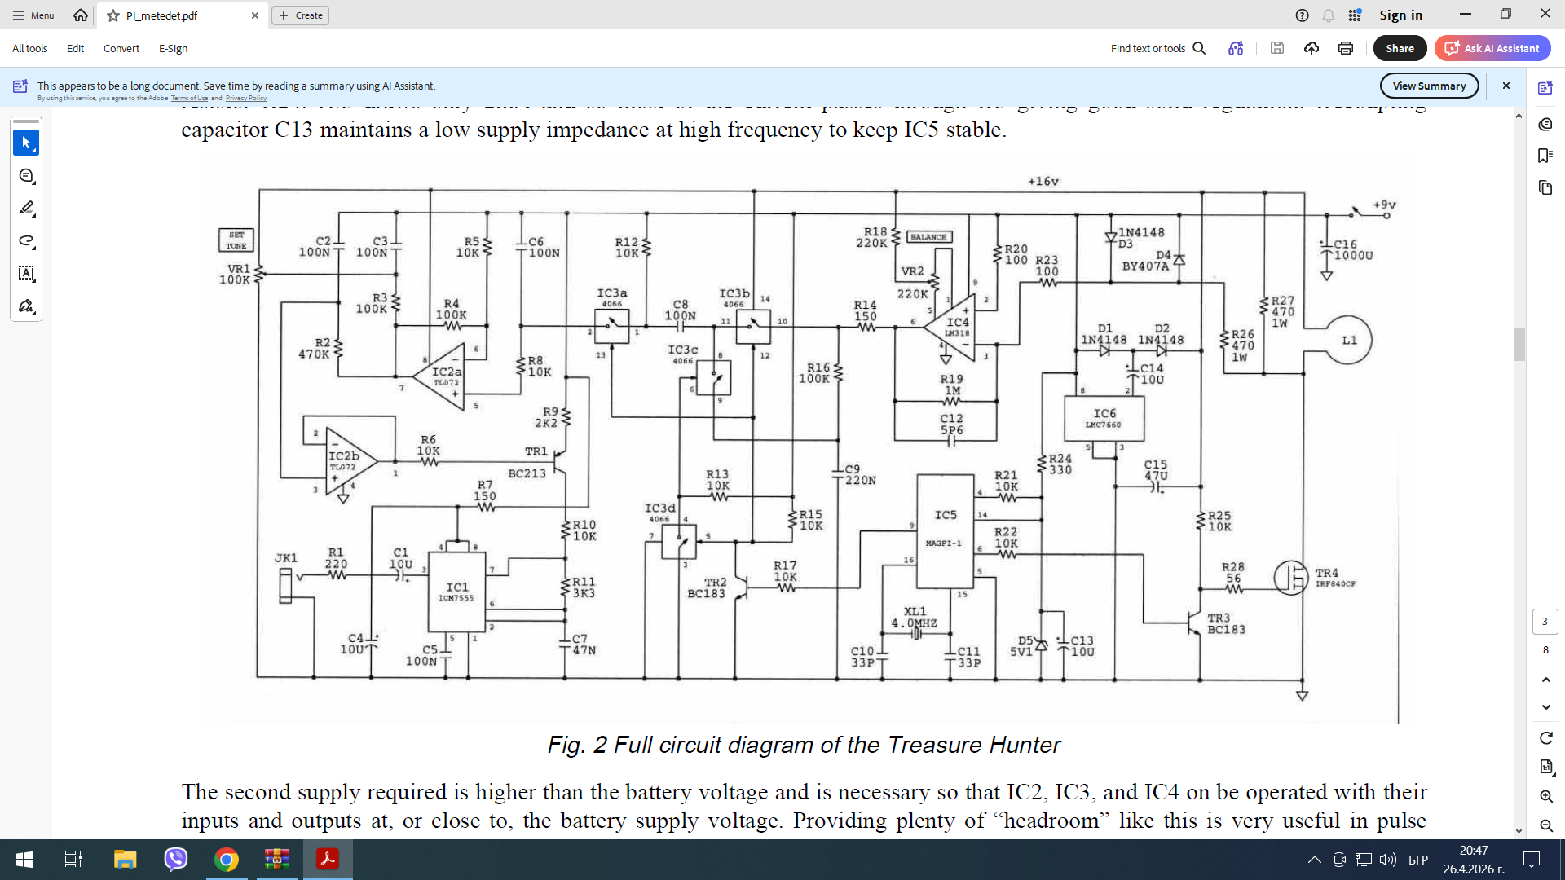Screen dimensions: 1565x880
Task: Open the Comments panel icon
Action: point(1545,124)
